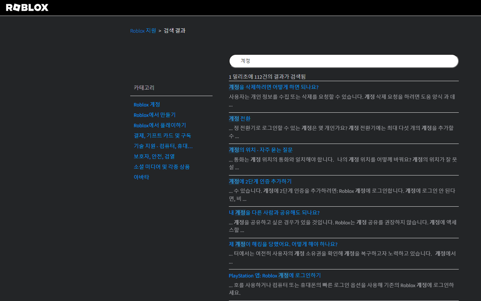Open 소셜 미디어 및 각종 상품 category

[x=161, y=167]
